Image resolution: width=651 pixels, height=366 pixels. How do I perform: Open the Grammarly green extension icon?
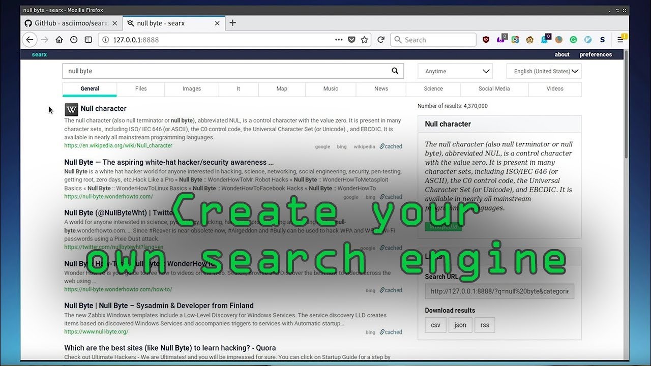(573, 40)
